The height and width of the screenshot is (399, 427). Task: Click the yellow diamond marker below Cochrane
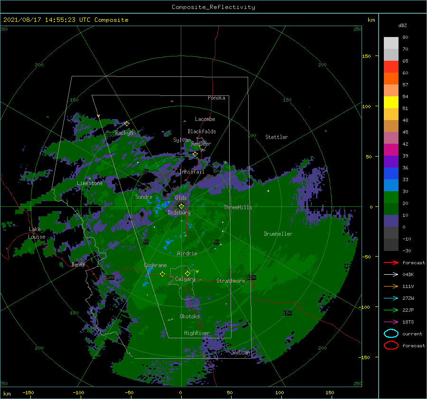(x=162, y=274)
